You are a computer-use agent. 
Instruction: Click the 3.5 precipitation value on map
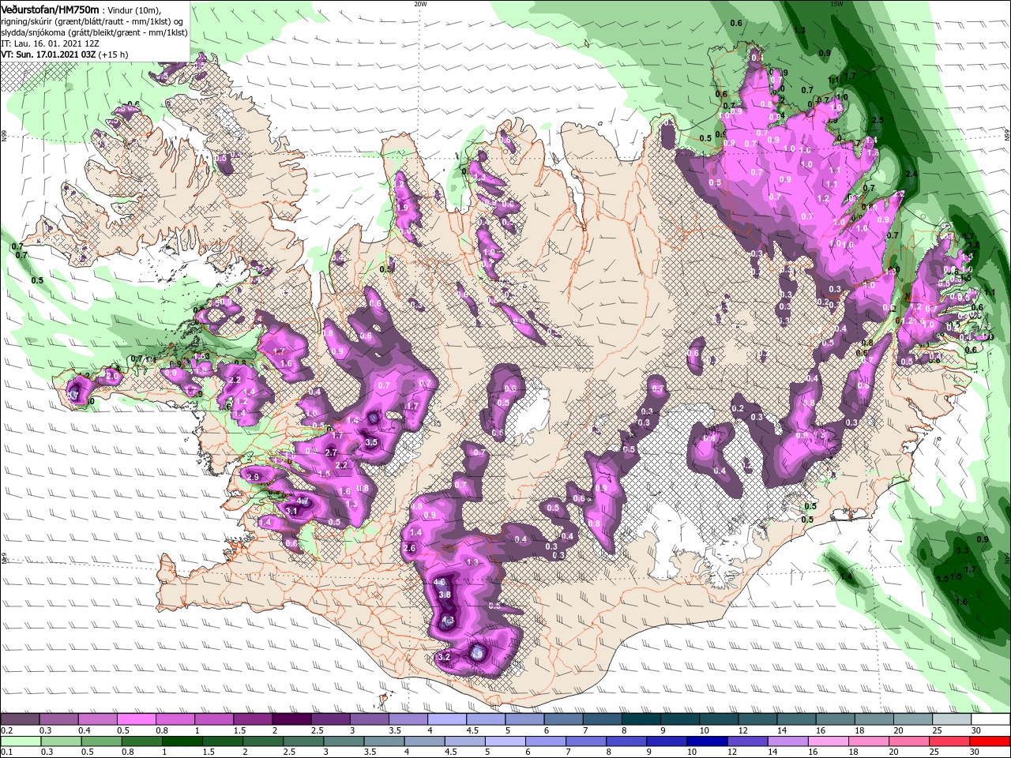pos(371,442)
